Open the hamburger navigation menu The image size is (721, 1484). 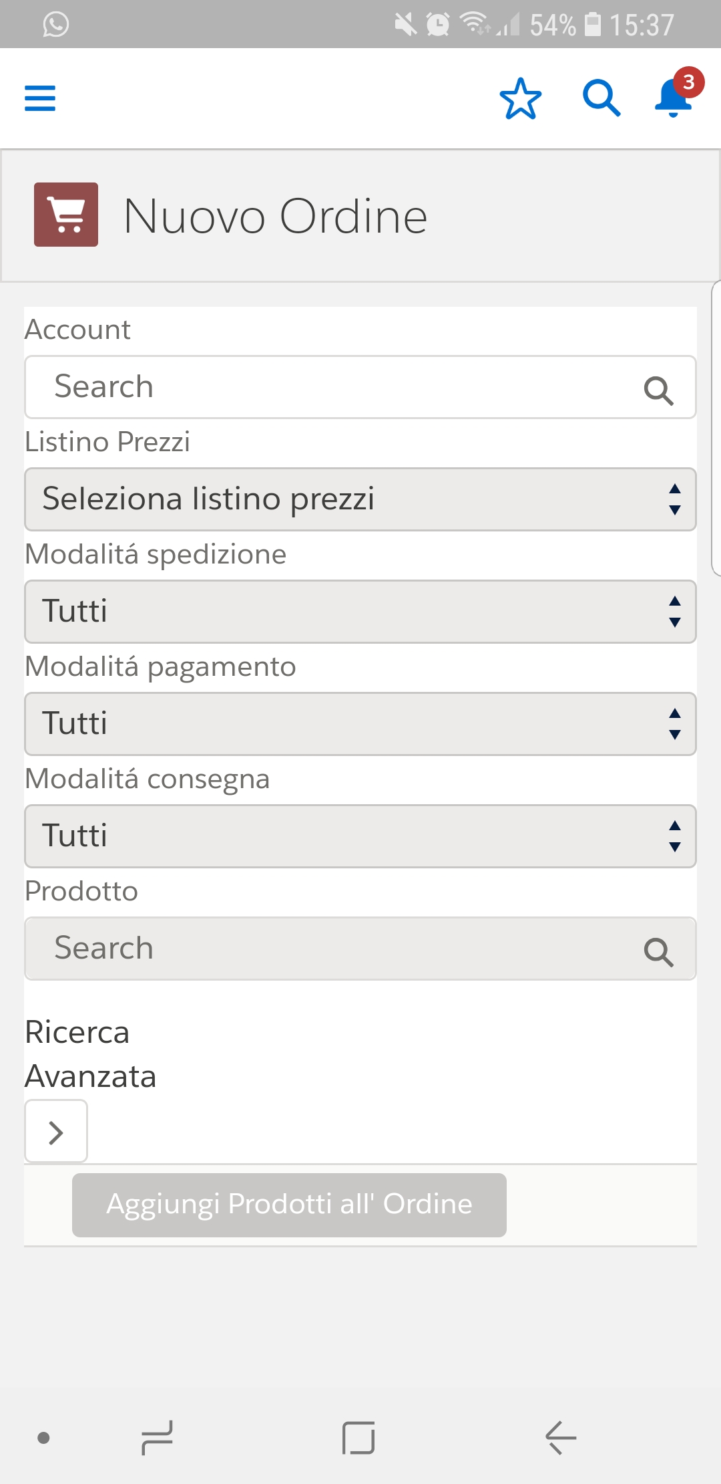coord(40,98)
